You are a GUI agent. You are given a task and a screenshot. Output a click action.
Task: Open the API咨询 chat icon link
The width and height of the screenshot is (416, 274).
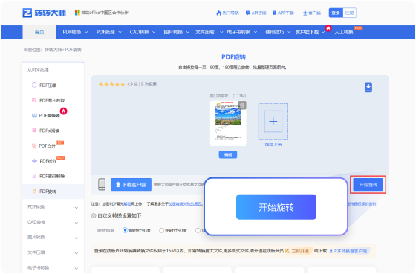tap(256, 13)
